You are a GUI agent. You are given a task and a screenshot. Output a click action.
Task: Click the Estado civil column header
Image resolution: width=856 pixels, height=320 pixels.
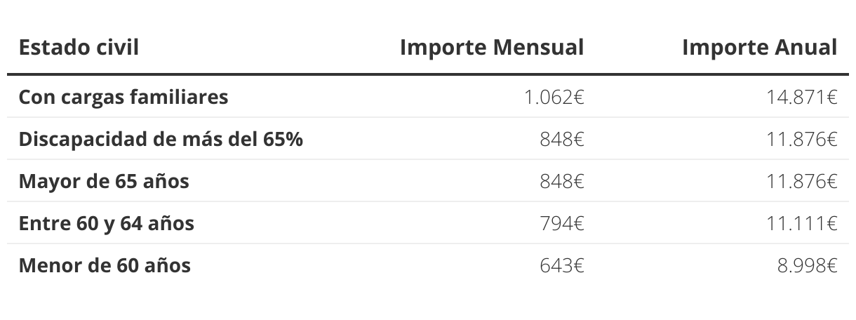(79, 47)
